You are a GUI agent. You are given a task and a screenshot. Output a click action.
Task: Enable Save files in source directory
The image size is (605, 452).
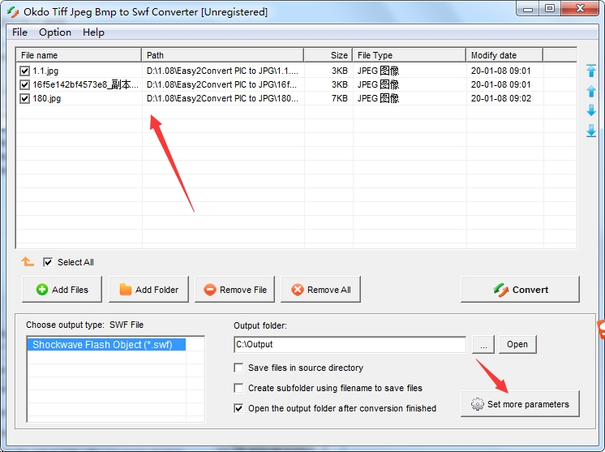(x=238, y=368)
